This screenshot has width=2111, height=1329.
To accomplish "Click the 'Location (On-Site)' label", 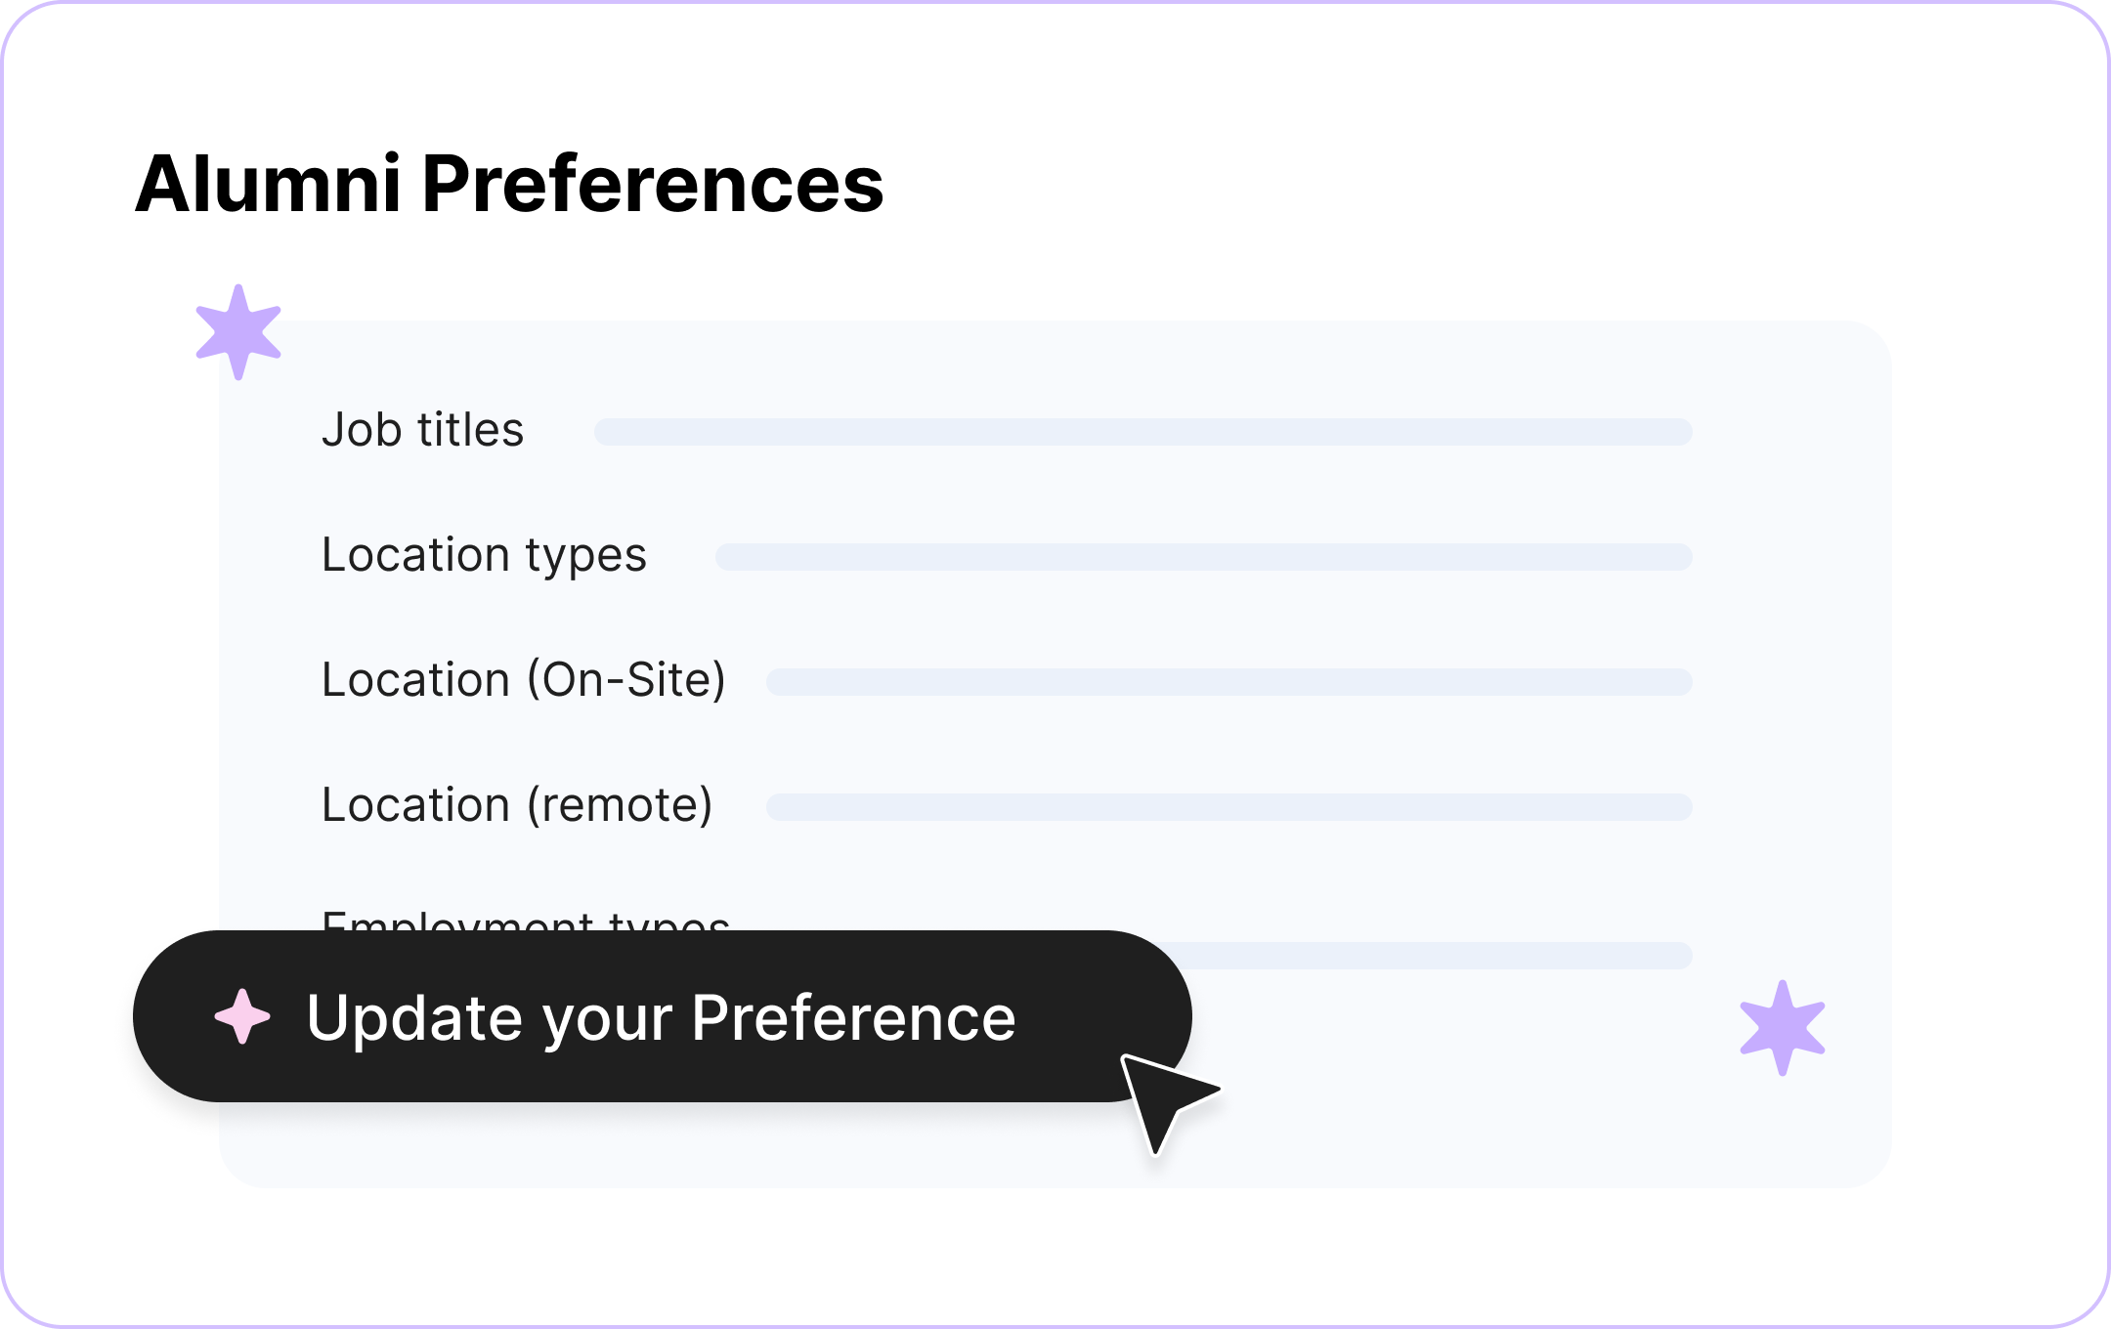I will click(x=523, y=680).
